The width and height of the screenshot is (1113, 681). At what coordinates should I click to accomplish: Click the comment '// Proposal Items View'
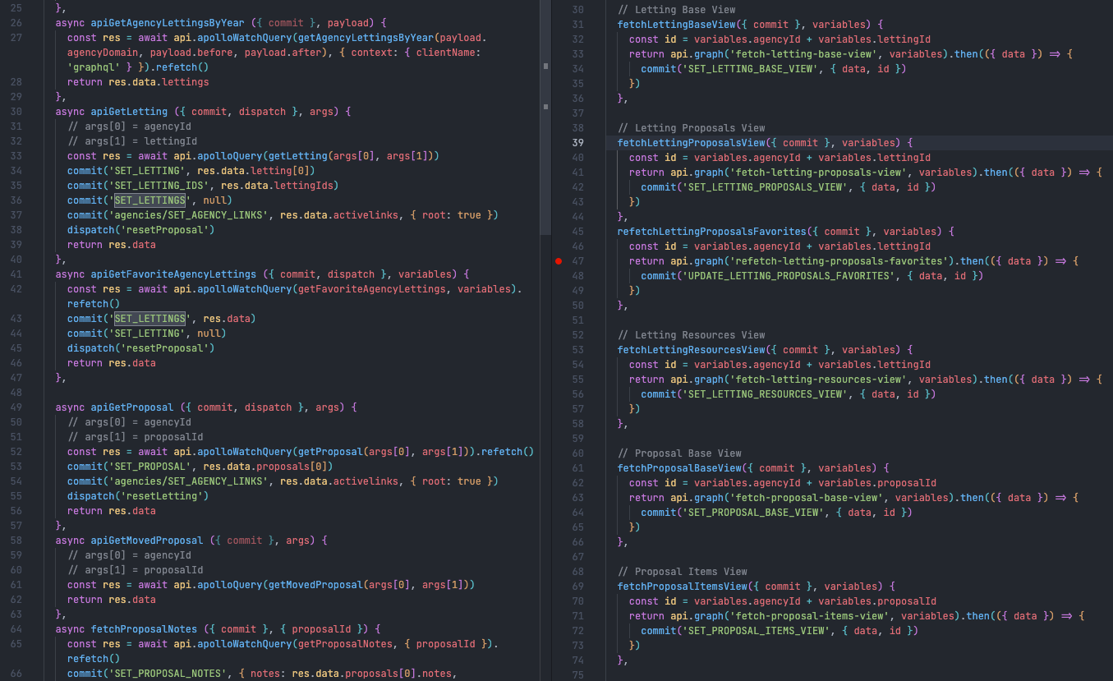point(683,572)
